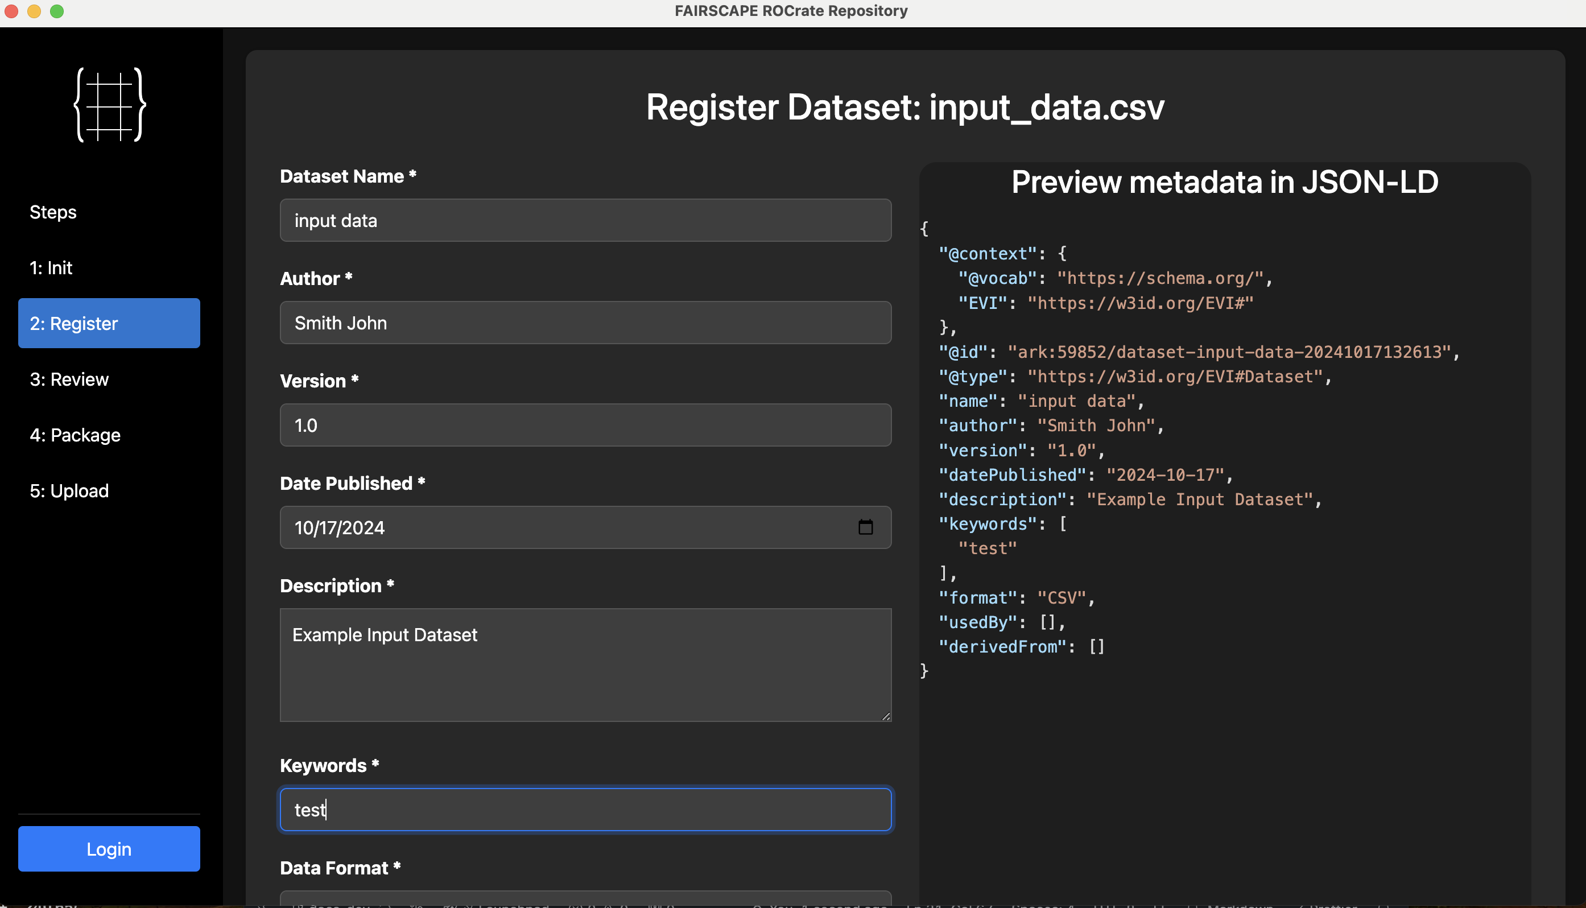Click the FAIRSCAPE grid logo icon
This screenshot has height=908, width=1586.
pyautogui.click(x=110, y=105)
